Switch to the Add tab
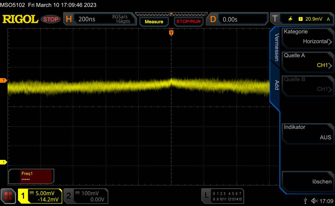 [277, 85]
